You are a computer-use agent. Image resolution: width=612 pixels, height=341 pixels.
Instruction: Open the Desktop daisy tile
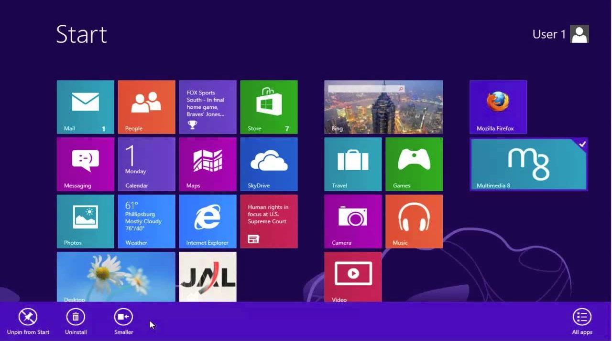[x=116, y=277]
